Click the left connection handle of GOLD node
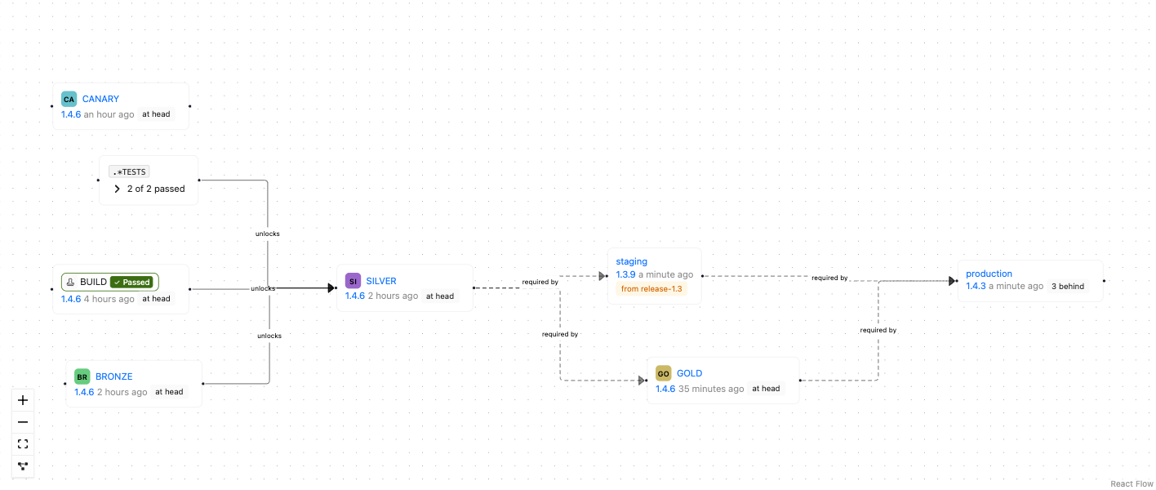Screen dimensions: 1156x490 click(647, 380)
